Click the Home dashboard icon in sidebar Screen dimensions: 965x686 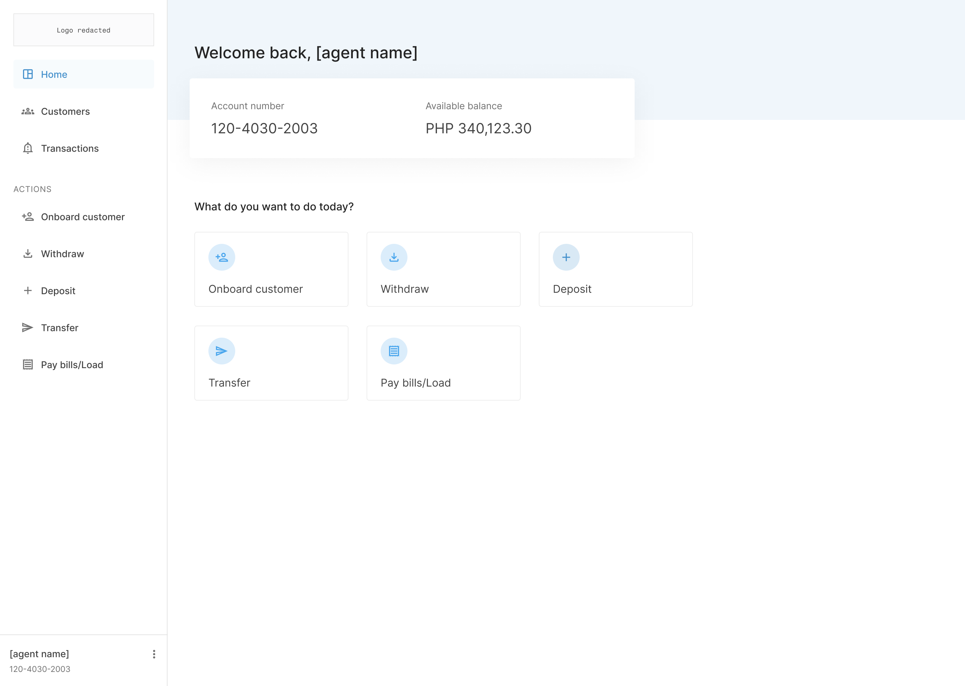coord(28,74)
